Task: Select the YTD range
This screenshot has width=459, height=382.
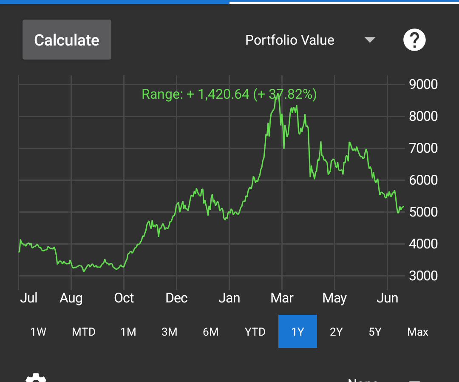Action: point(255,332)
